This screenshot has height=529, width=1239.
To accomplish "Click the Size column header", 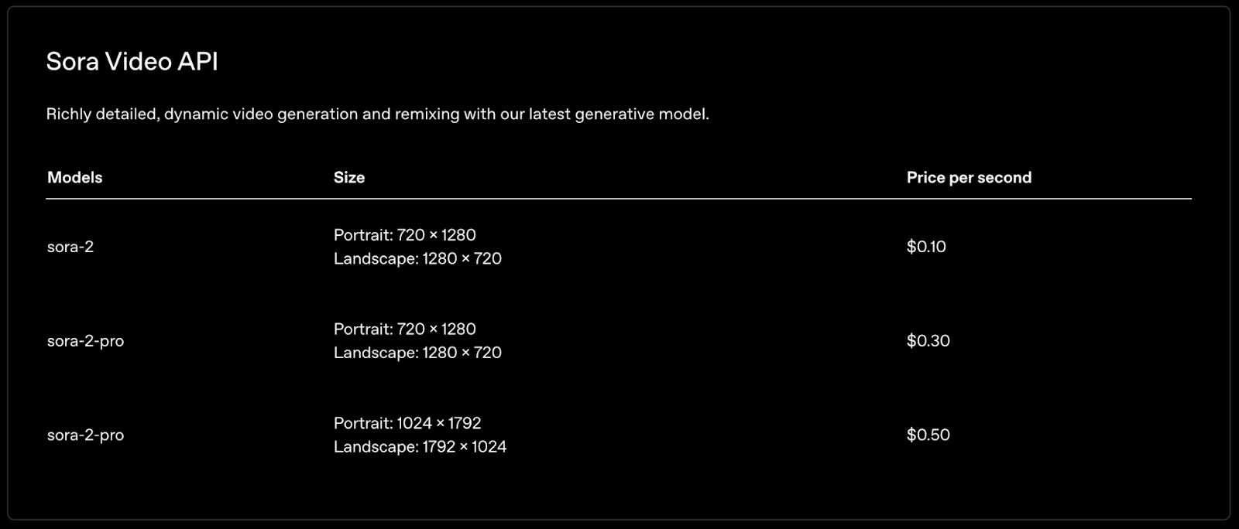I will [348, 178].
